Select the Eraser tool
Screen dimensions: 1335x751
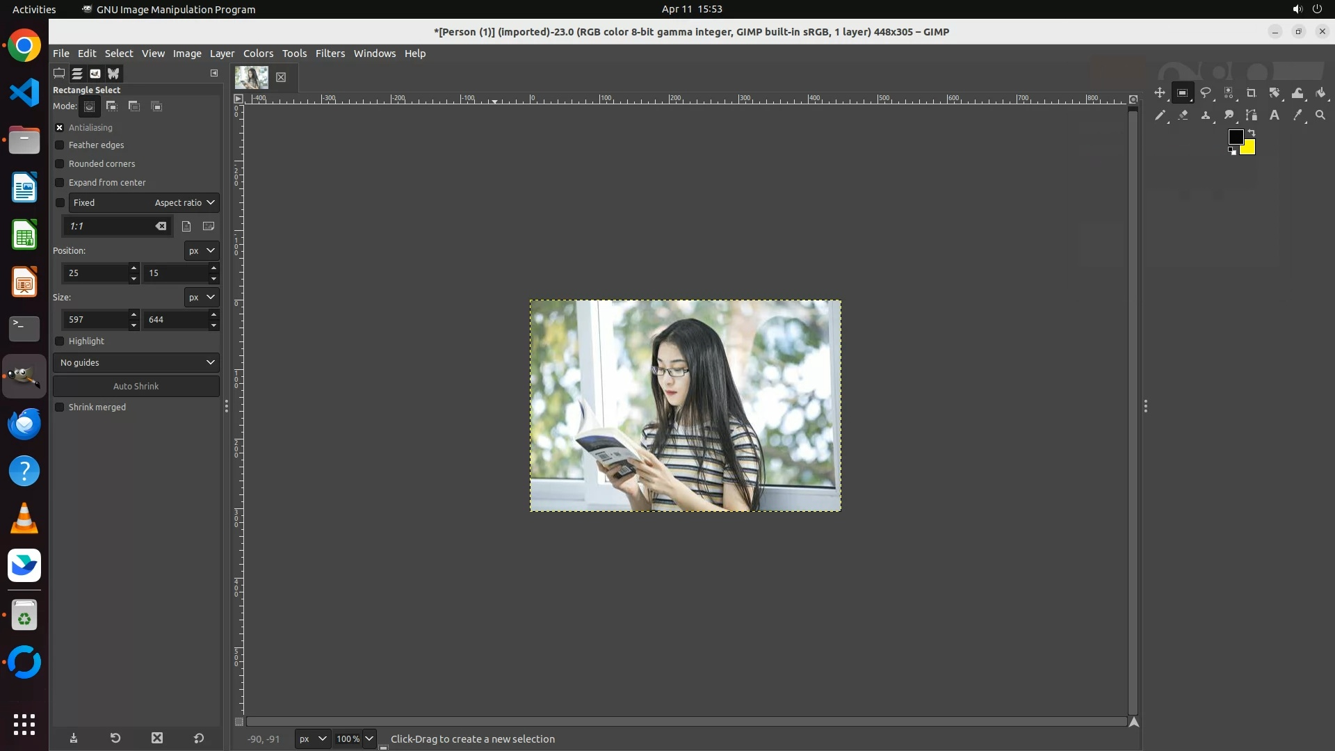pyautogui.click(x=1183, y=115)
